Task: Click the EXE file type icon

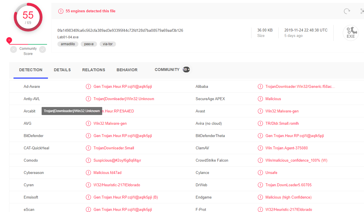Action: coord(351,33)
